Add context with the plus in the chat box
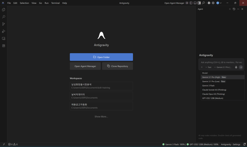 pyautogui.click(x=202, y=67)
